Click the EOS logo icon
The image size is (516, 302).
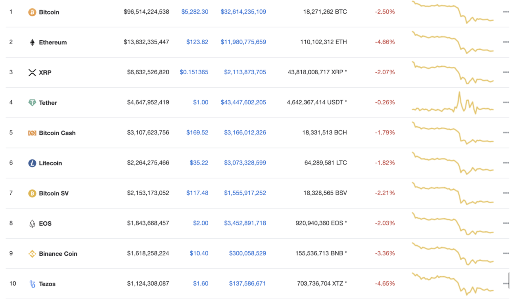click(32, 223)
